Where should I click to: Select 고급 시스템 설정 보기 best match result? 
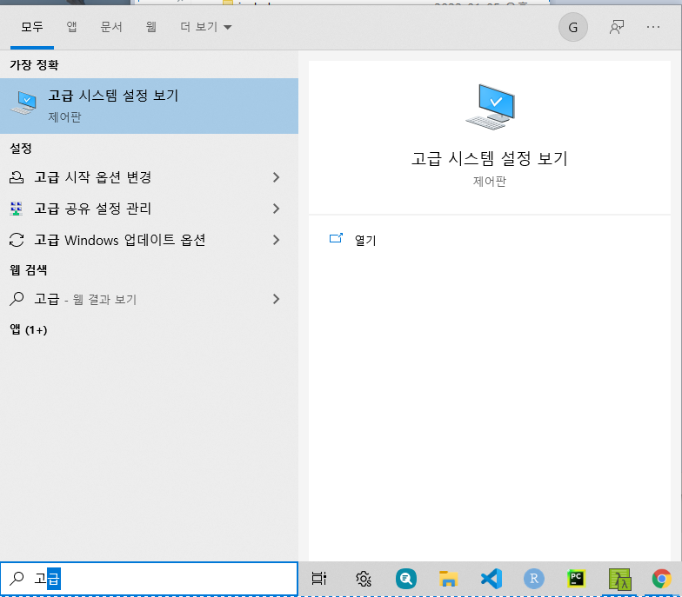coord(150,106)
